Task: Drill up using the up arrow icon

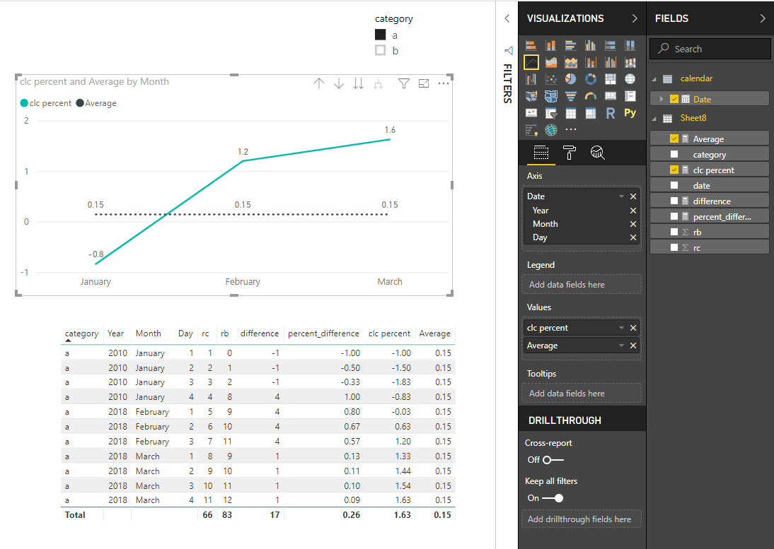Action: tap(319, 83)
